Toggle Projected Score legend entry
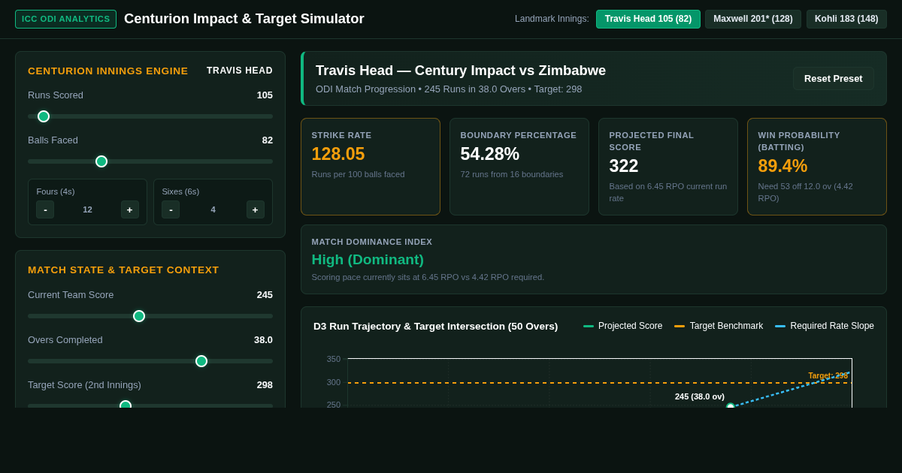This screenshot has width=902, height=473. (623, 326)
